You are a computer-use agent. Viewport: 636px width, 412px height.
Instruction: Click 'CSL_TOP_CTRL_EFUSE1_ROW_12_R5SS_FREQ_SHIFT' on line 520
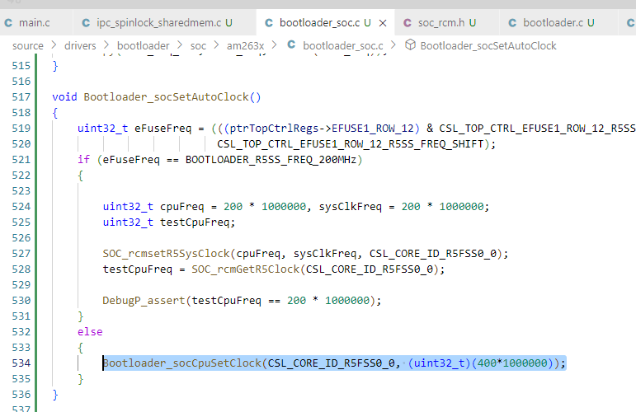coord(351,144)
